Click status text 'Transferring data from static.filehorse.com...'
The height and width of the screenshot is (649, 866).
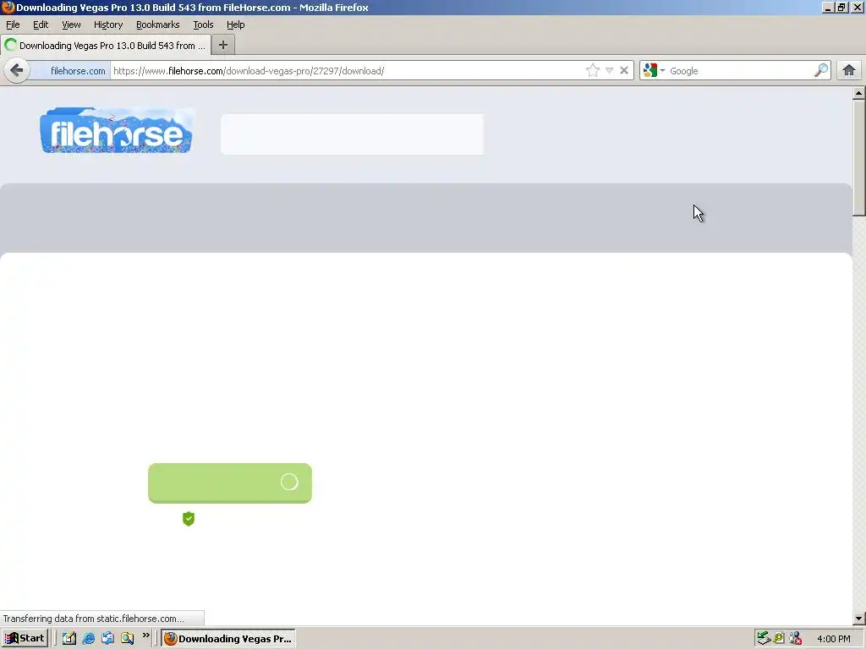pyautogui.click(x=93, y=619)
